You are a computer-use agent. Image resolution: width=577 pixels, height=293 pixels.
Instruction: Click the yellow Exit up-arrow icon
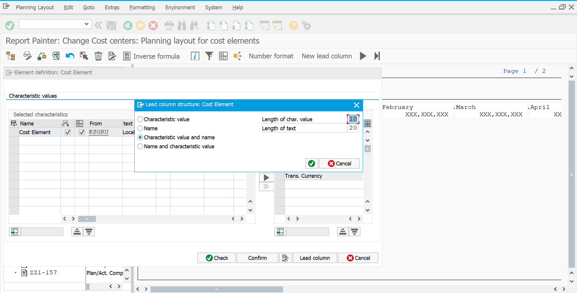[x=140, y=25]
